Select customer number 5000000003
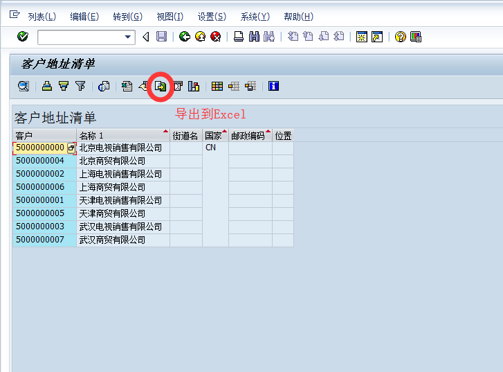503x372 pixels. click(x=44, y=227)
